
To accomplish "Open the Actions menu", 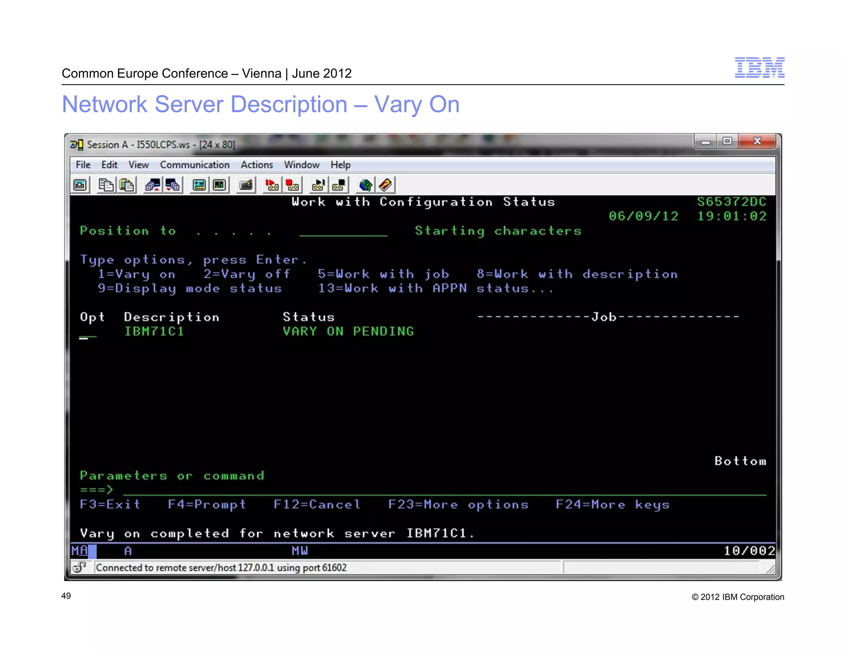I will pyautogui.click(x=257, y=165).
